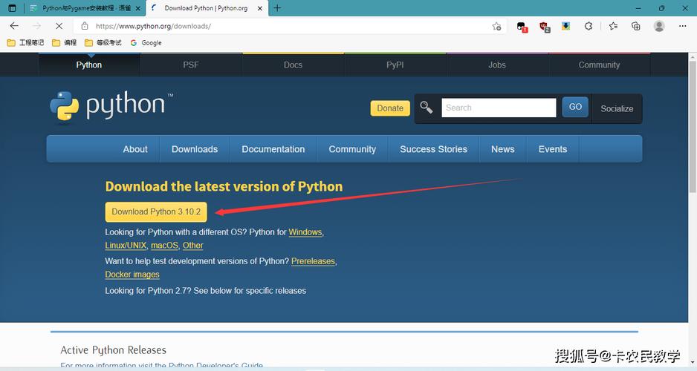Click the download manager extension icon

[566, 26]
